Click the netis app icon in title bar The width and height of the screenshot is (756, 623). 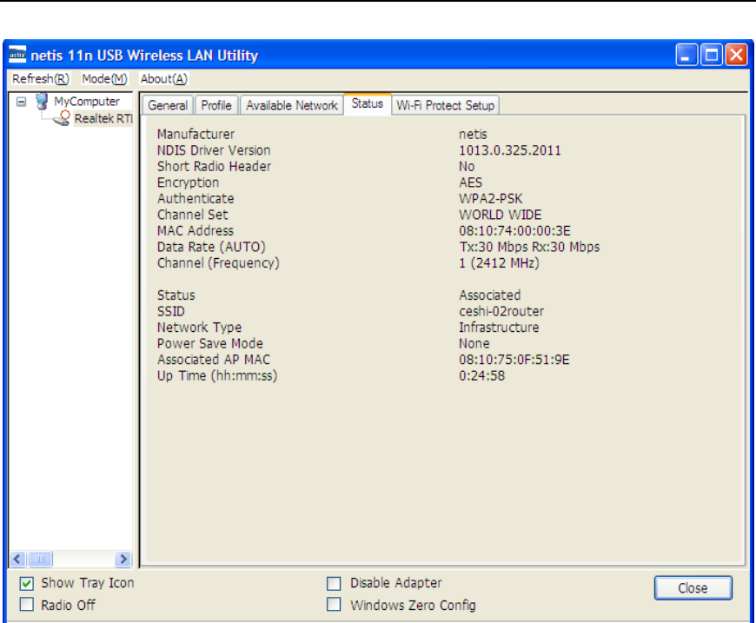coord(17,56)
